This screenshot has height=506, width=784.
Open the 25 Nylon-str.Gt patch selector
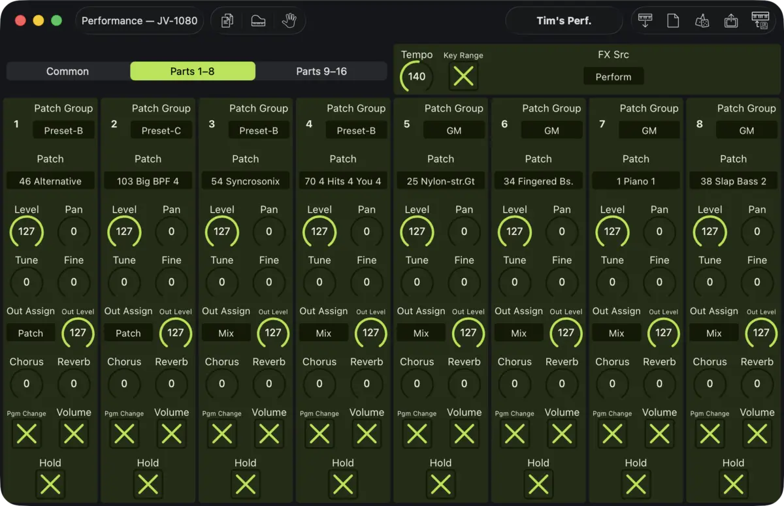point(440,181)
